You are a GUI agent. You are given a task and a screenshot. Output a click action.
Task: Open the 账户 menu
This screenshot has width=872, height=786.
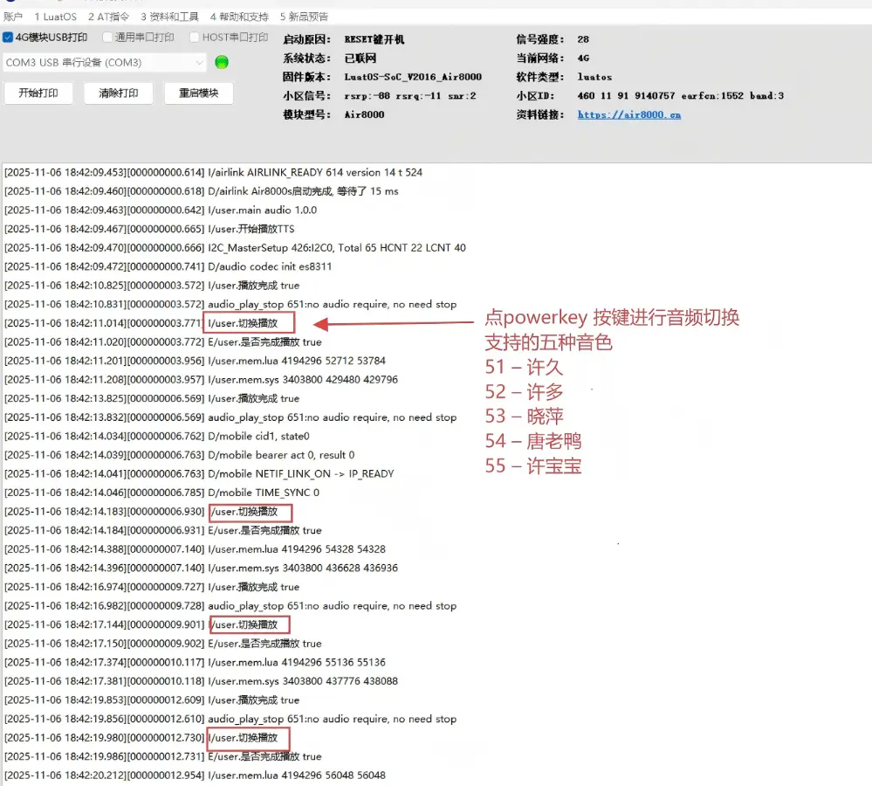coord(13,17)
